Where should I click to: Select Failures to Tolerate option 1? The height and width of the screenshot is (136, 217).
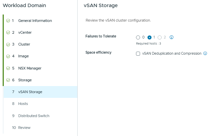coord(150,37)
